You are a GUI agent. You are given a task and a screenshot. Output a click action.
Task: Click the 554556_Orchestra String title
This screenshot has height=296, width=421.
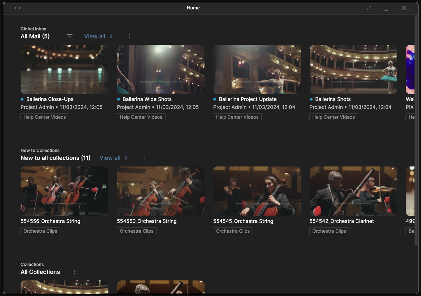click(x=51, y=221)
